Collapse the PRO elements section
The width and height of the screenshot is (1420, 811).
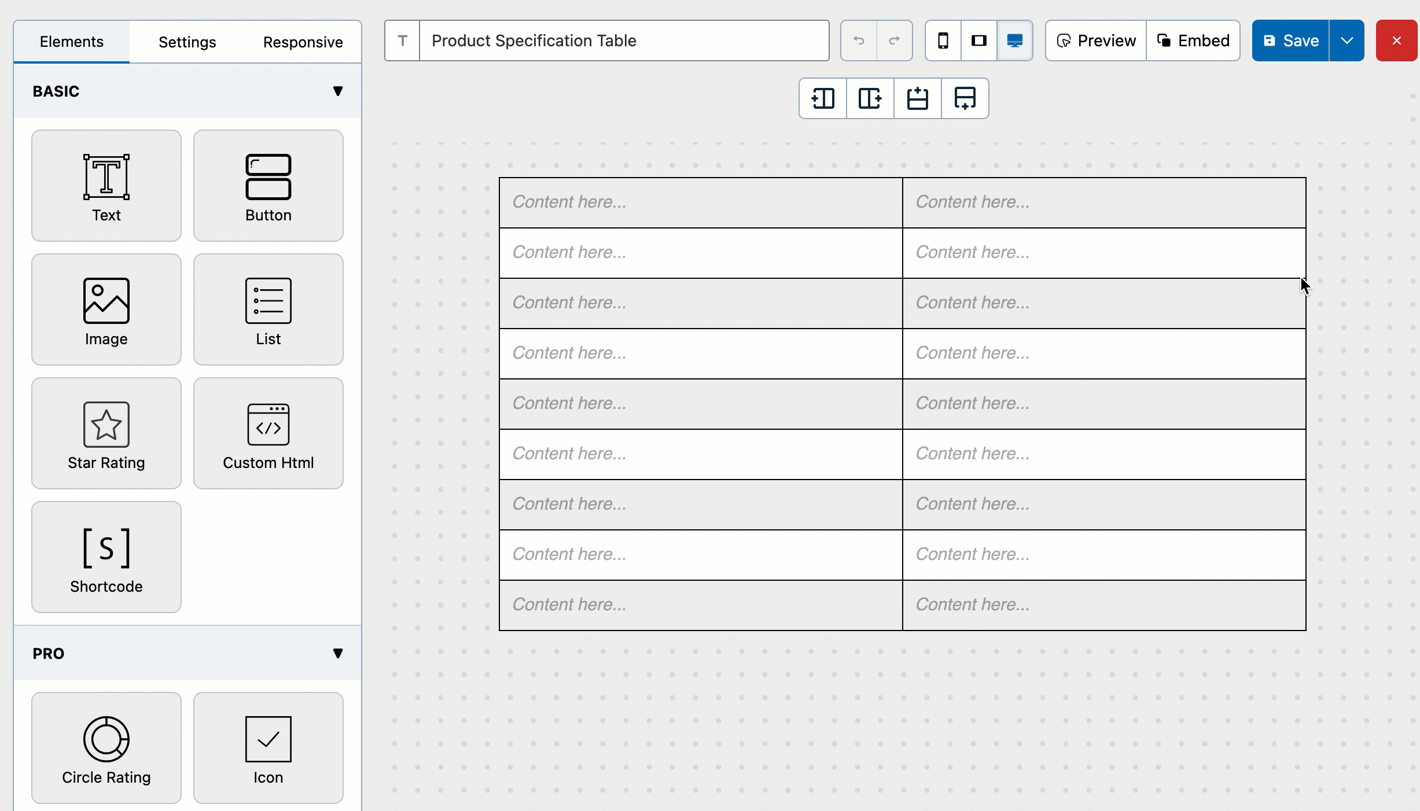pyautogui.click(x=338, y=654)
